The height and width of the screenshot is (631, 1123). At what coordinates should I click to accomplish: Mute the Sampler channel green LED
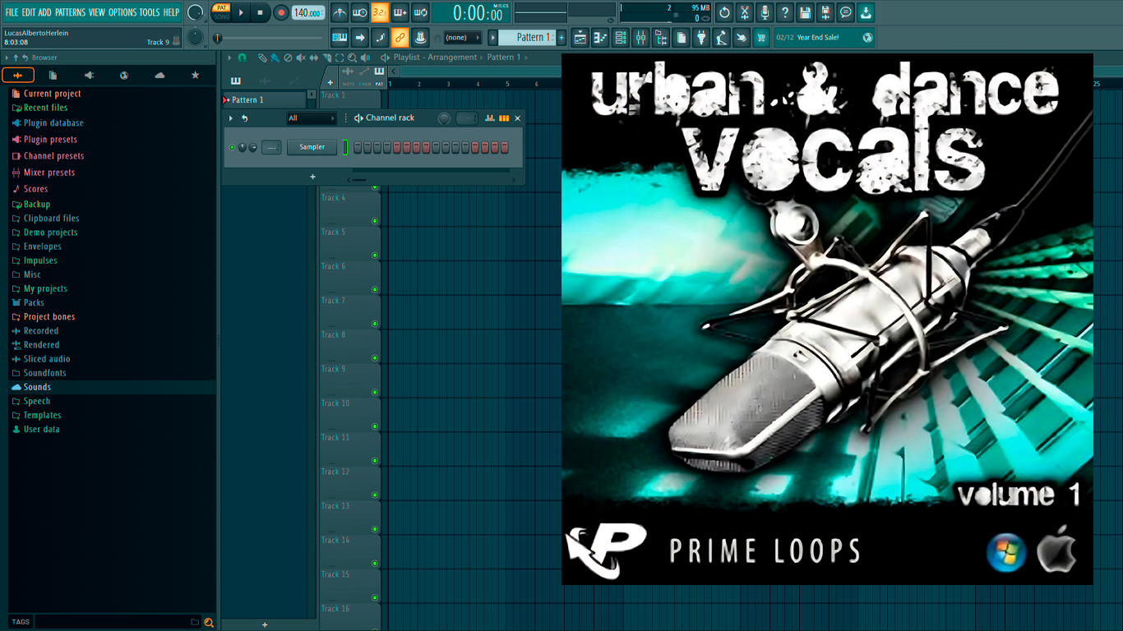click(x=232, y=147)
